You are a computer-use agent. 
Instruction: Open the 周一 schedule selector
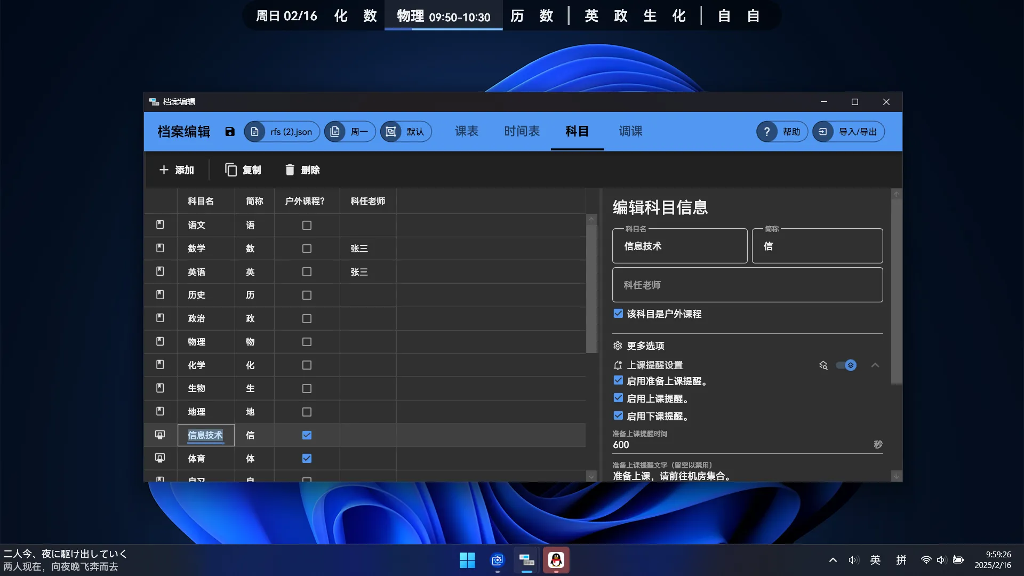pos(350,132)
